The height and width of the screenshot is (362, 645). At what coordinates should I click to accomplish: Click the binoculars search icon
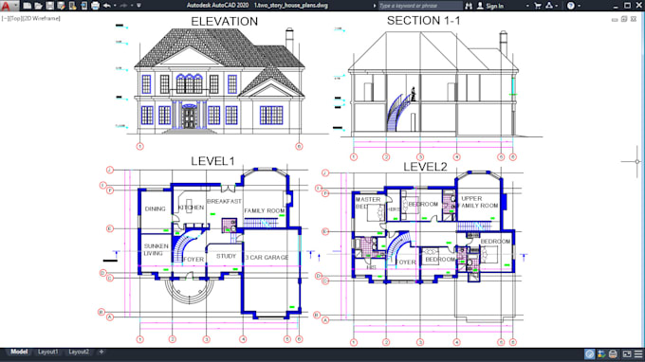[x=469, y=6]
